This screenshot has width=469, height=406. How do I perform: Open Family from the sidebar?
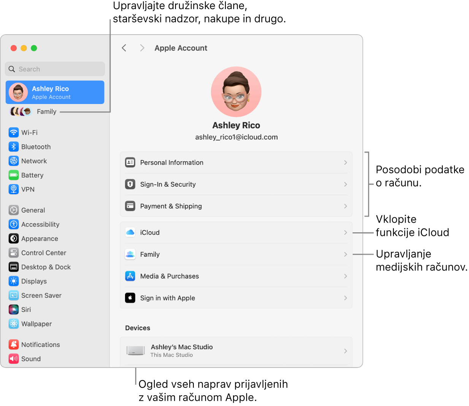[46, 111]
